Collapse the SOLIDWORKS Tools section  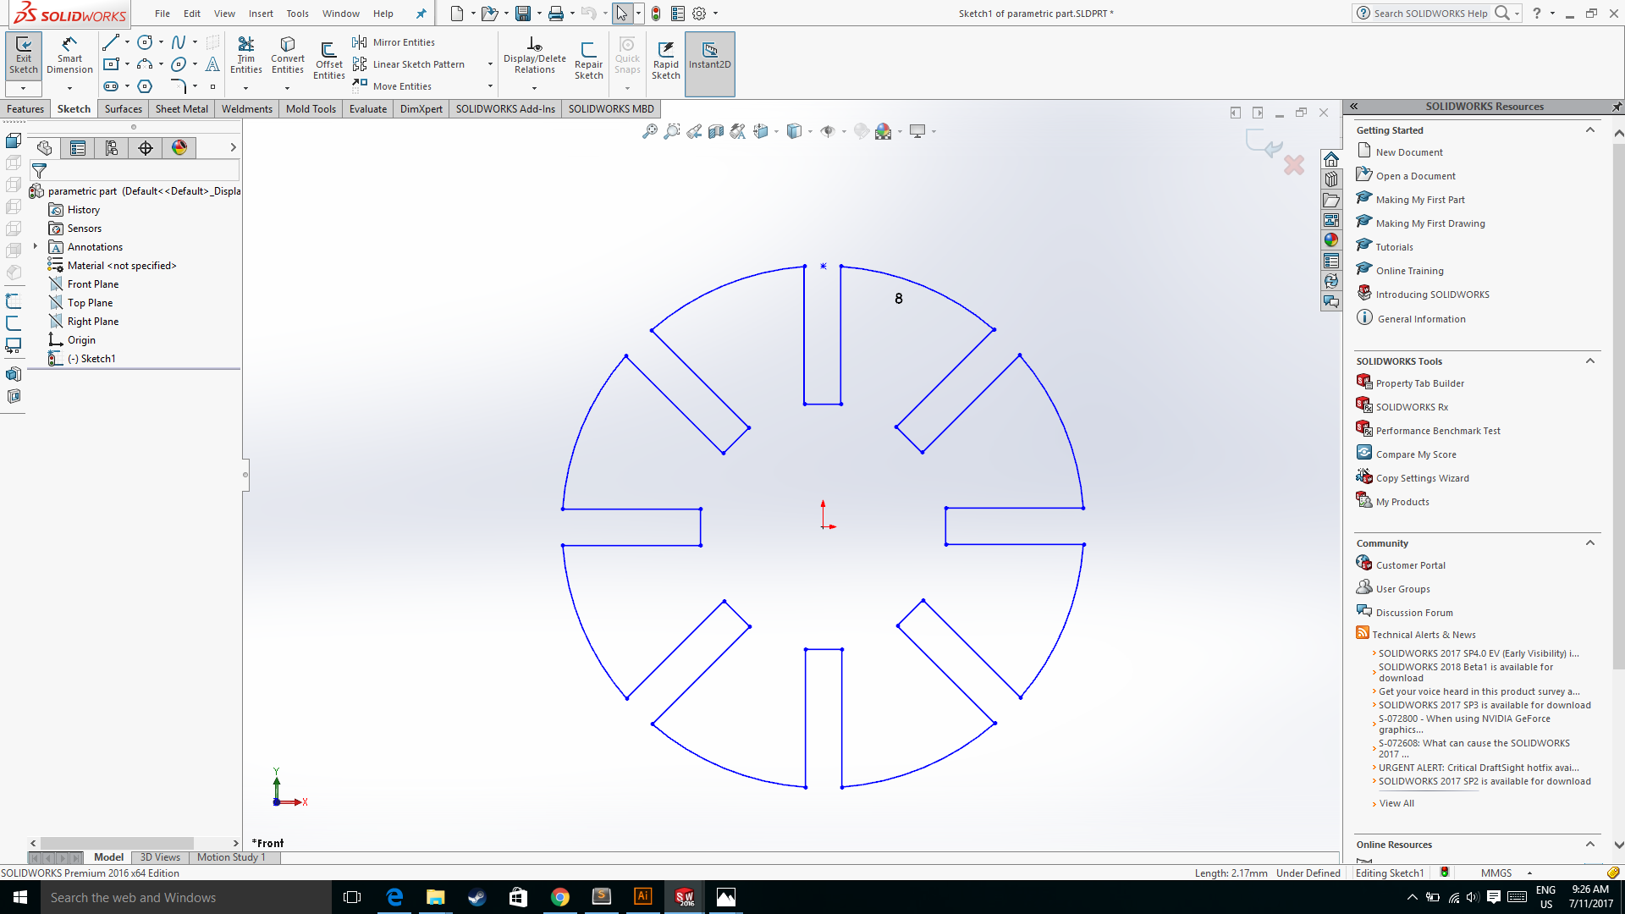point(1589,361)
